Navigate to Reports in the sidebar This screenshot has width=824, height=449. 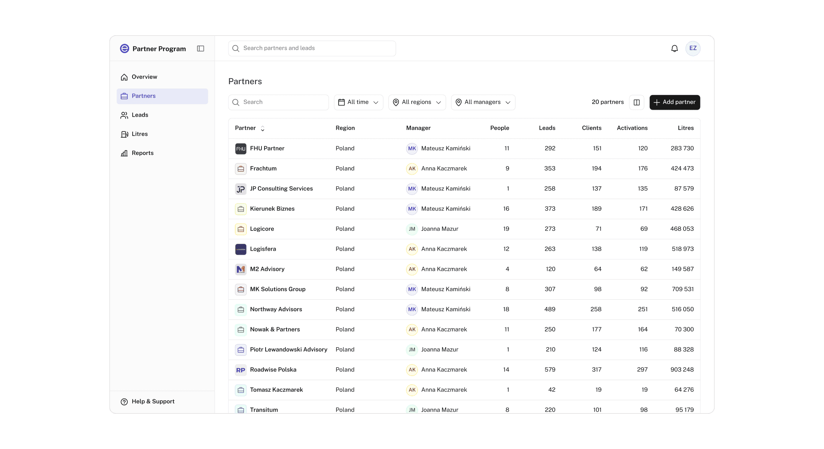[142, 153]
